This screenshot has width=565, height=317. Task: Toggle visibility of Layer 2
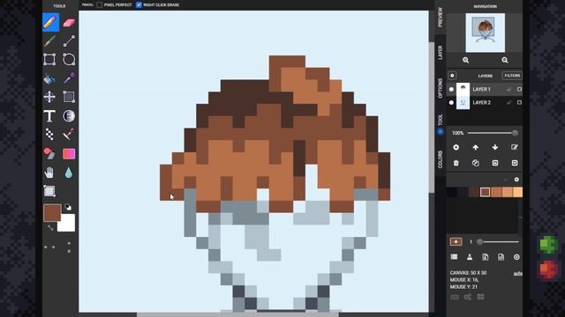click(x=451, y=102)
